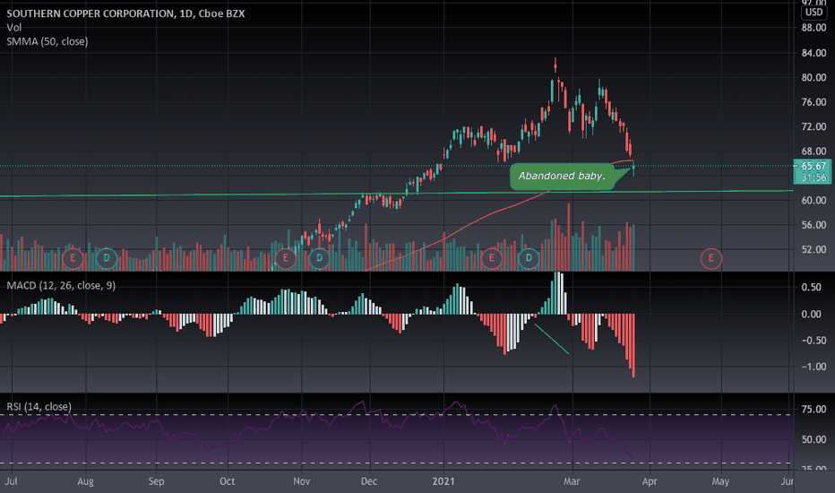Click the dividend D marker in mid-August
The height and width of the screenshot is (493, 835).
click(x=107, y=258)
